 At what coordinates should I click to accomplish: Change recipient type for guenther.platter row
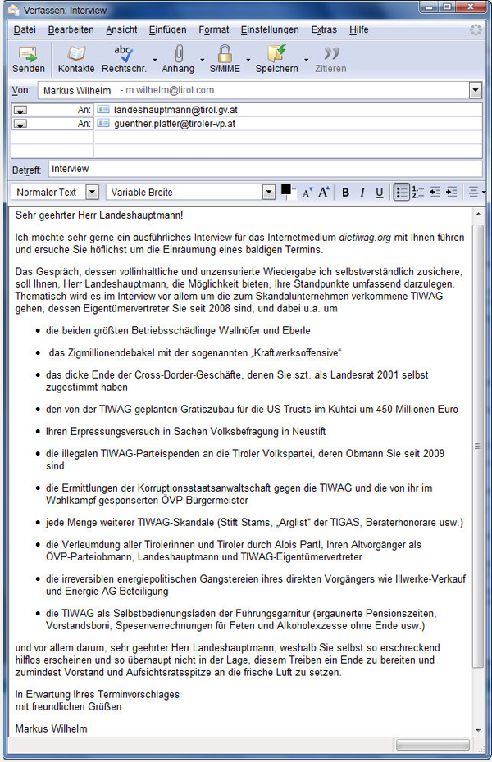pyautogui.click(x=20, y=124)
